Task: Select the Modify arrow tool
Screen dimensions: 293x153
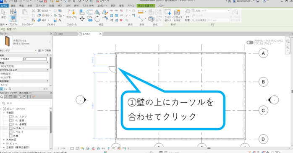Action: (x=3, y=13)
